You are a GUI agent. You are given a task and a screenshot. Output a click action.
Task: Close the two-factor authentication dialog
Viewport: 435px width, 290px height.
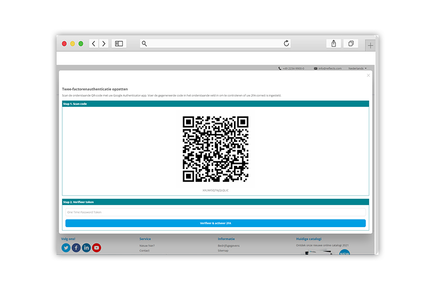(x=368, y=75)
